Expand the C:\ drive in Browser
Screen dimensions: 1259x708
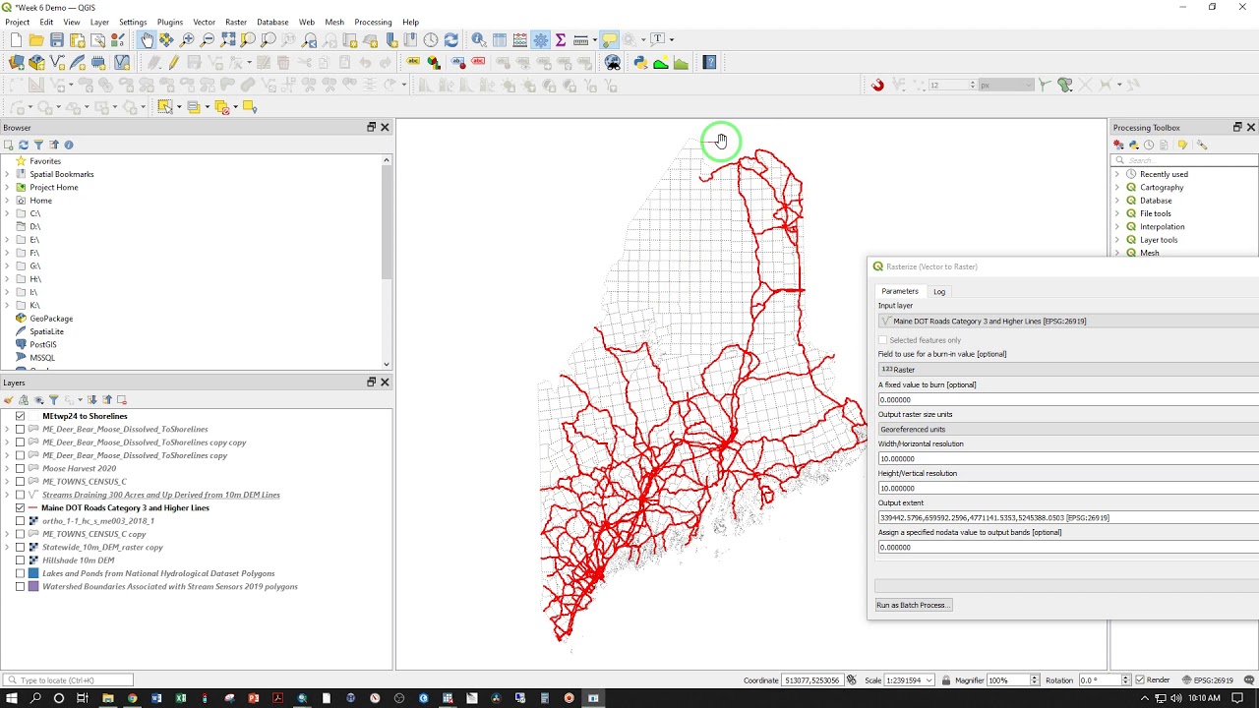click(x=7, y=213)
